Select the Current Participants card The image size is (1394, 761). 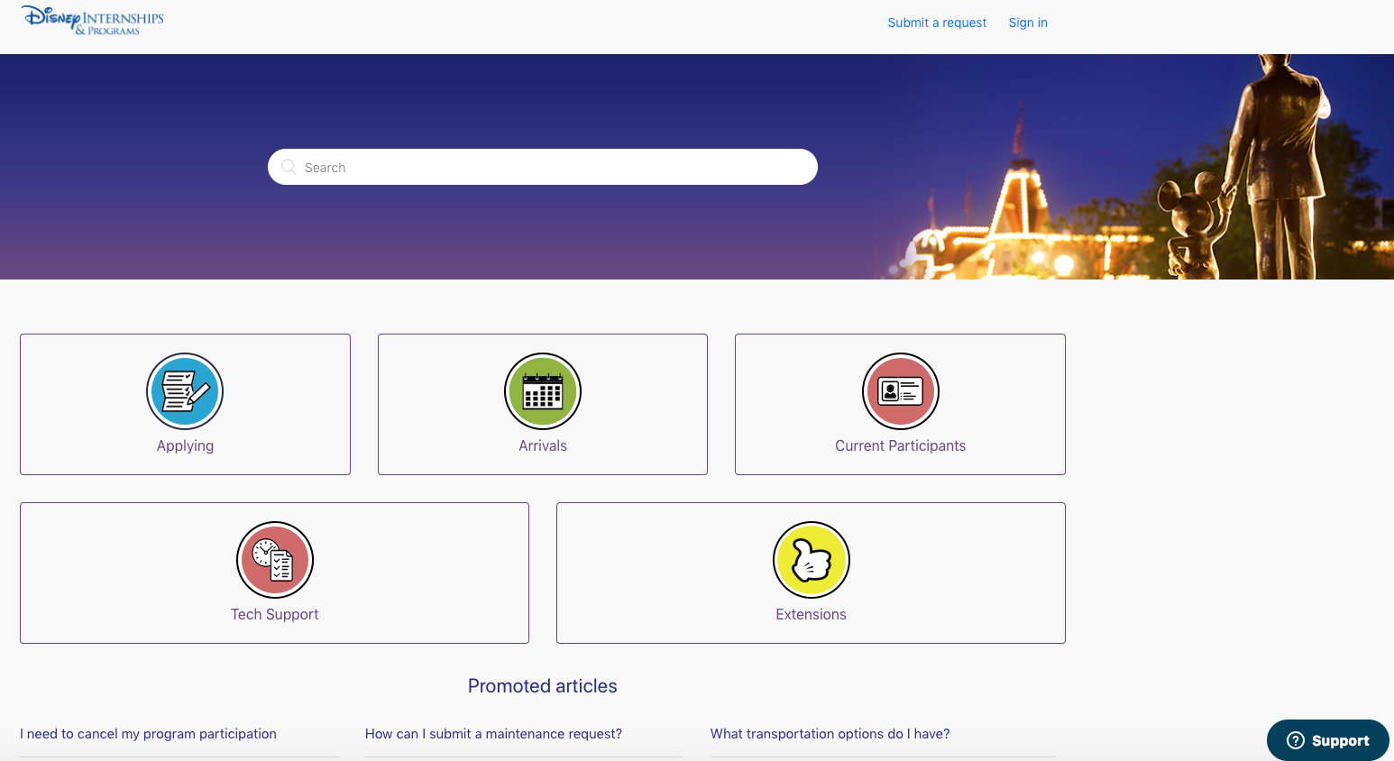[900, 404]
